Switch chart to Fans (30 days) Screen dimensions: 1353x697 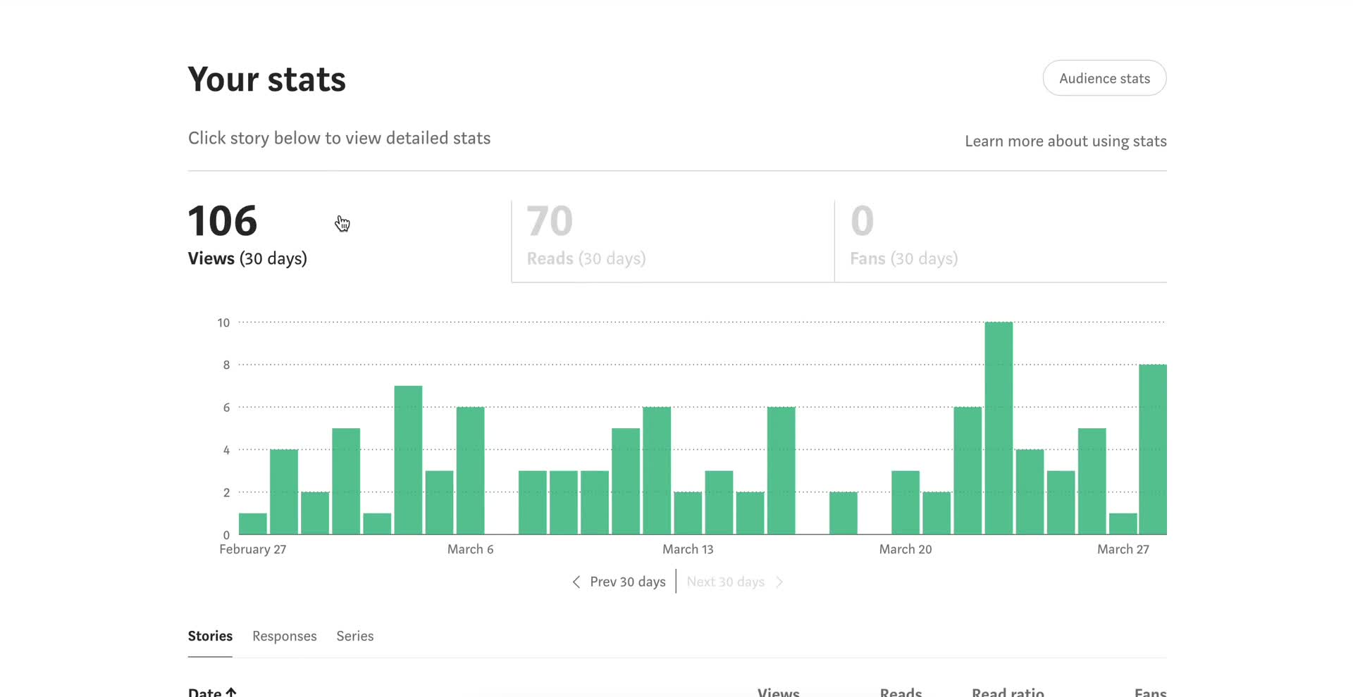coord(1001,241)
